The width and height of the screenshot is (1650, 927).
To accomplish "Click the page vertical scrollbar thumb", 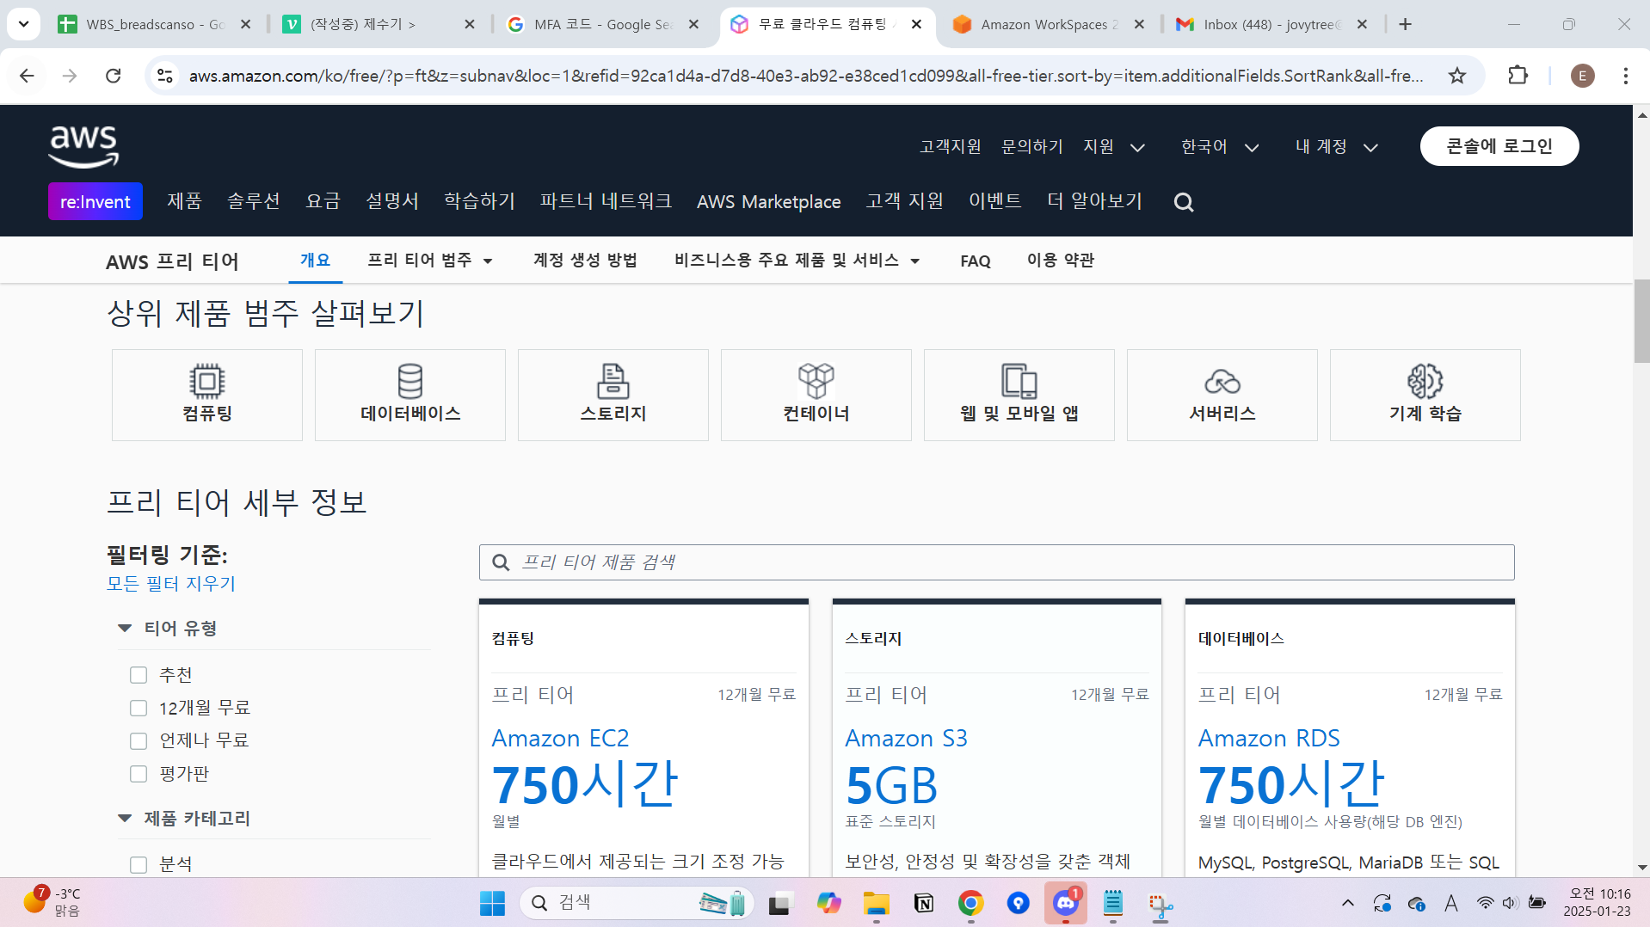I will [x=1641, y=321].
